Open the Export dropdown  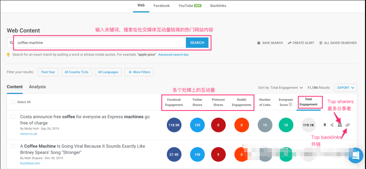345,88
